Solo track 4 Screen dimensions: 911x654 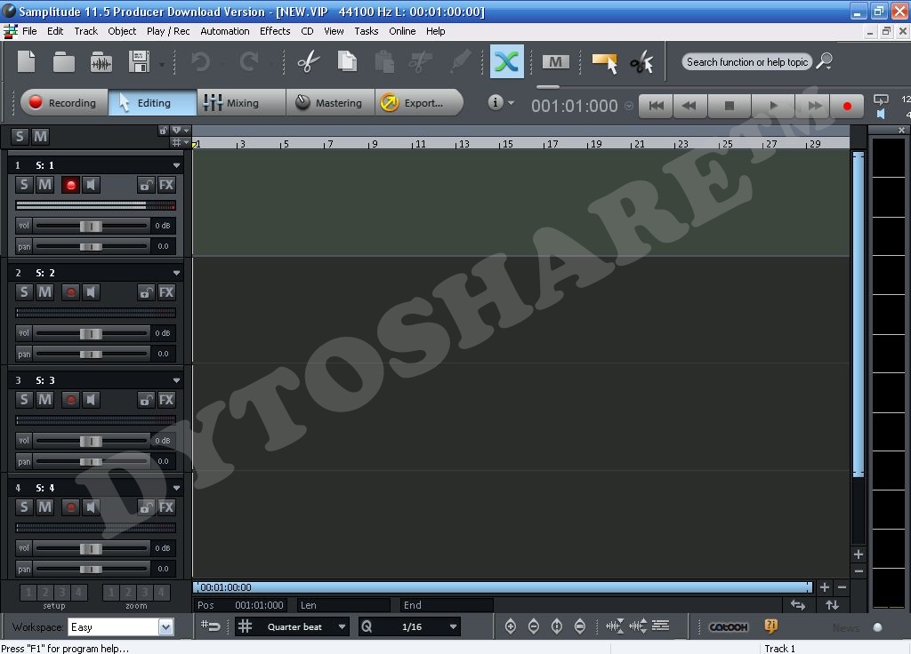point(24,507)
